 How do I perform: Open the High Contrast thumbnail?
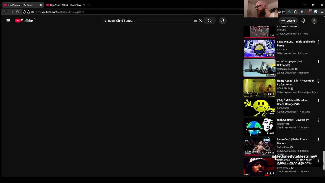click(259, 127)
